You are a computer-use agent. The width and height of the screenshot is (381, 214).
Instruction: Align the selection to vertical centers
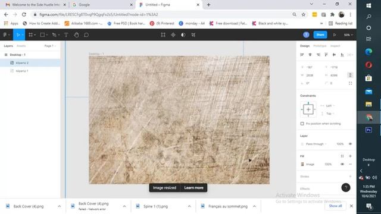click(x=334, y=55)
